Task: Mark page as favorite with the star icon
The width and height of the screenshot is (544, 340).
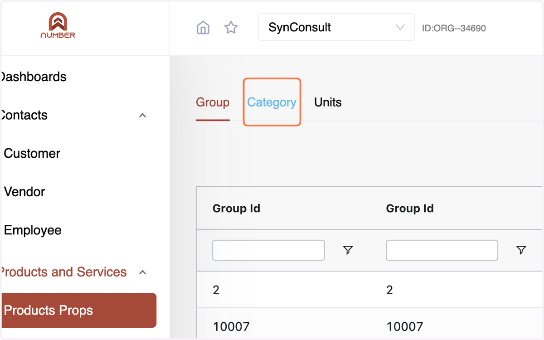Action: [231, 28]
